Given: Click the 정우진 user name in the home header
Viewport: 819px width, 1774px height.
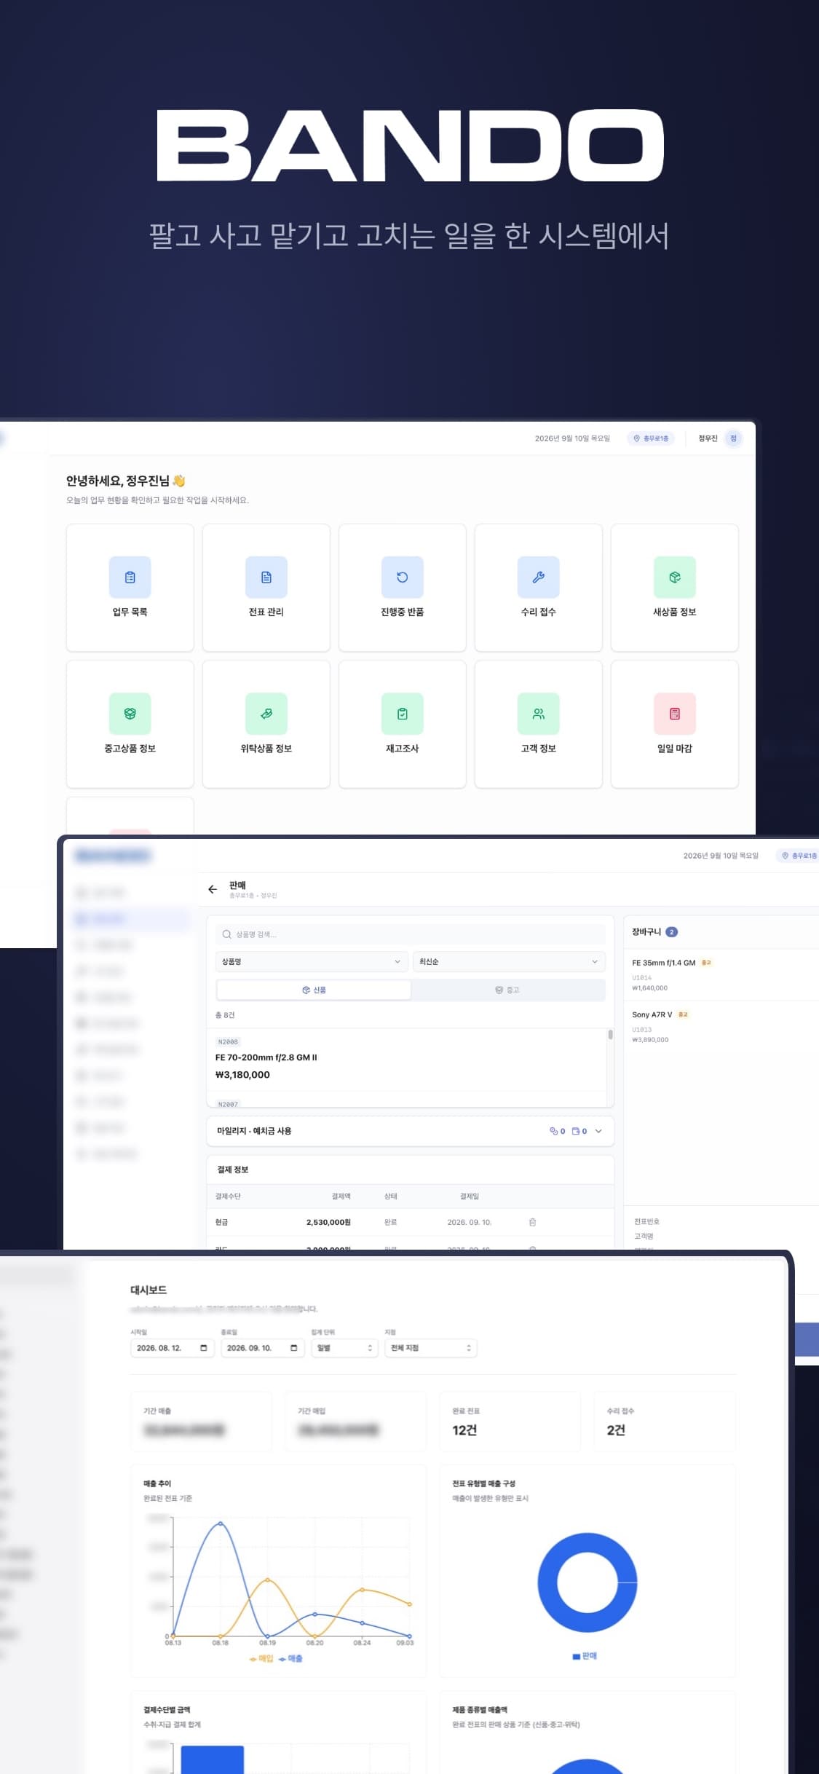Looking at the screenshot, I should [x=708, y=438].
